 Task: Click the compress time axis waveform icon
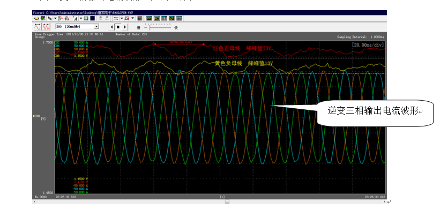pyautogui.click(x=46, y=27)
